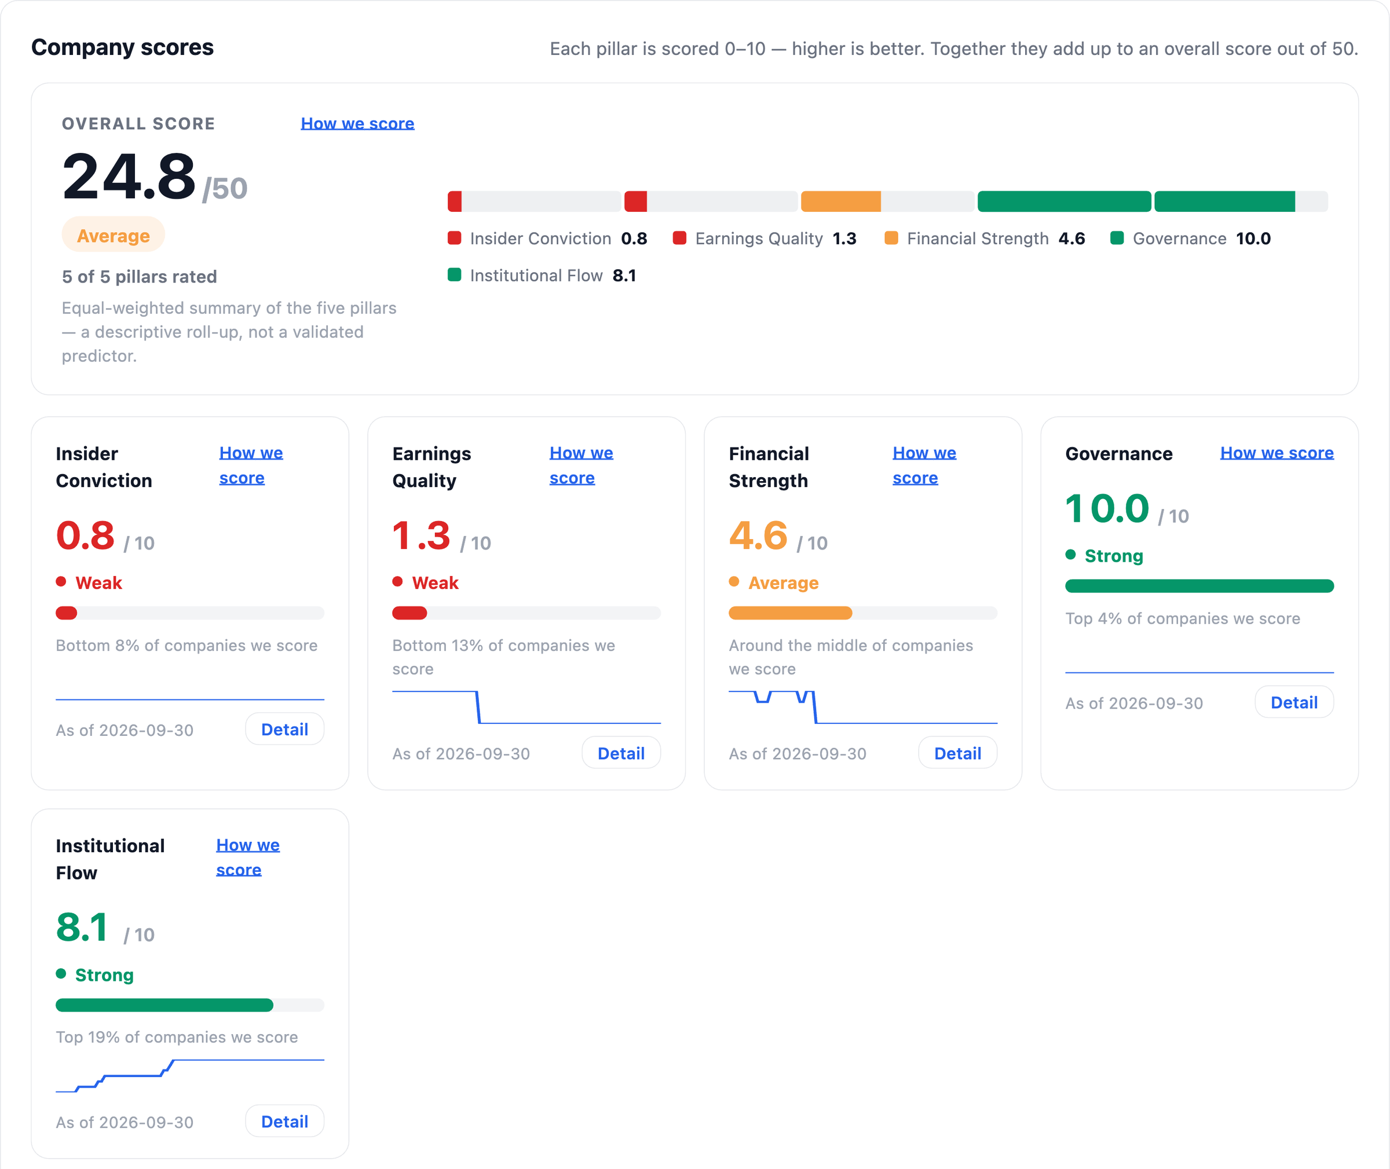Click the orange Financial Strength legend swatch

click(x=891, y=238)
